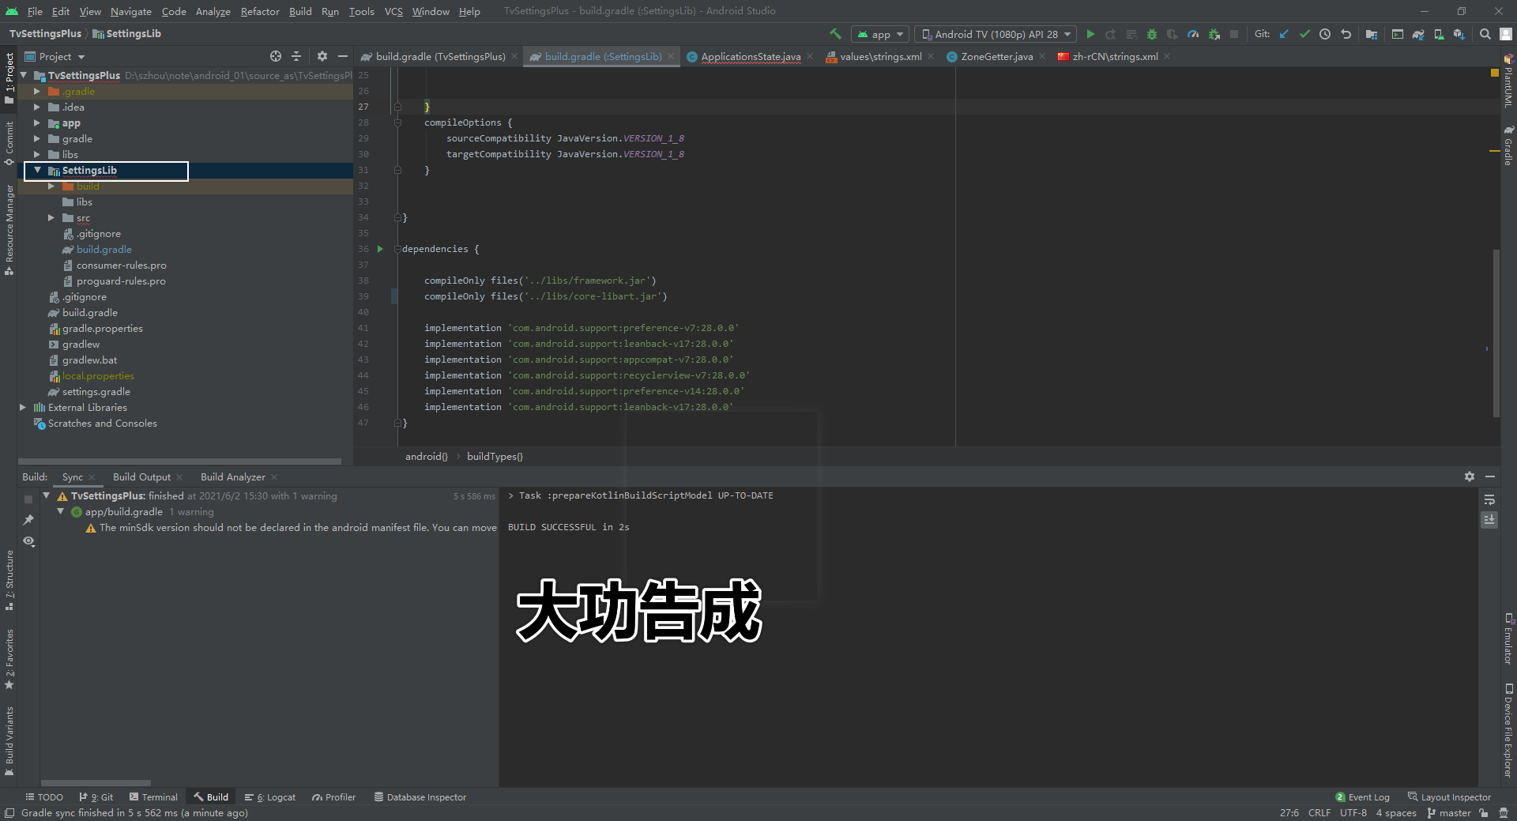Collapse the SettingsLib module
The width and height of the screenshot is (1517, 821).
pyautogui.click(x=37, y=170)
